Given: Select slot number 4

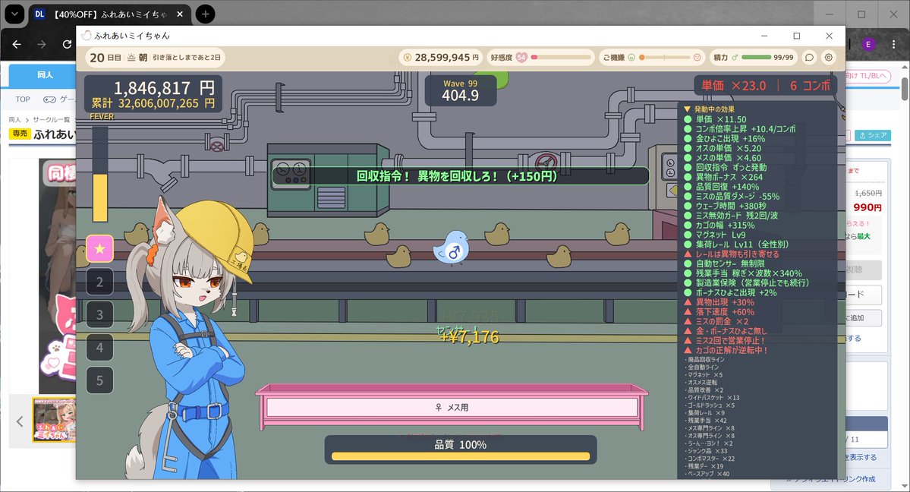Looking at the screenshot, I should coord(100,348).
